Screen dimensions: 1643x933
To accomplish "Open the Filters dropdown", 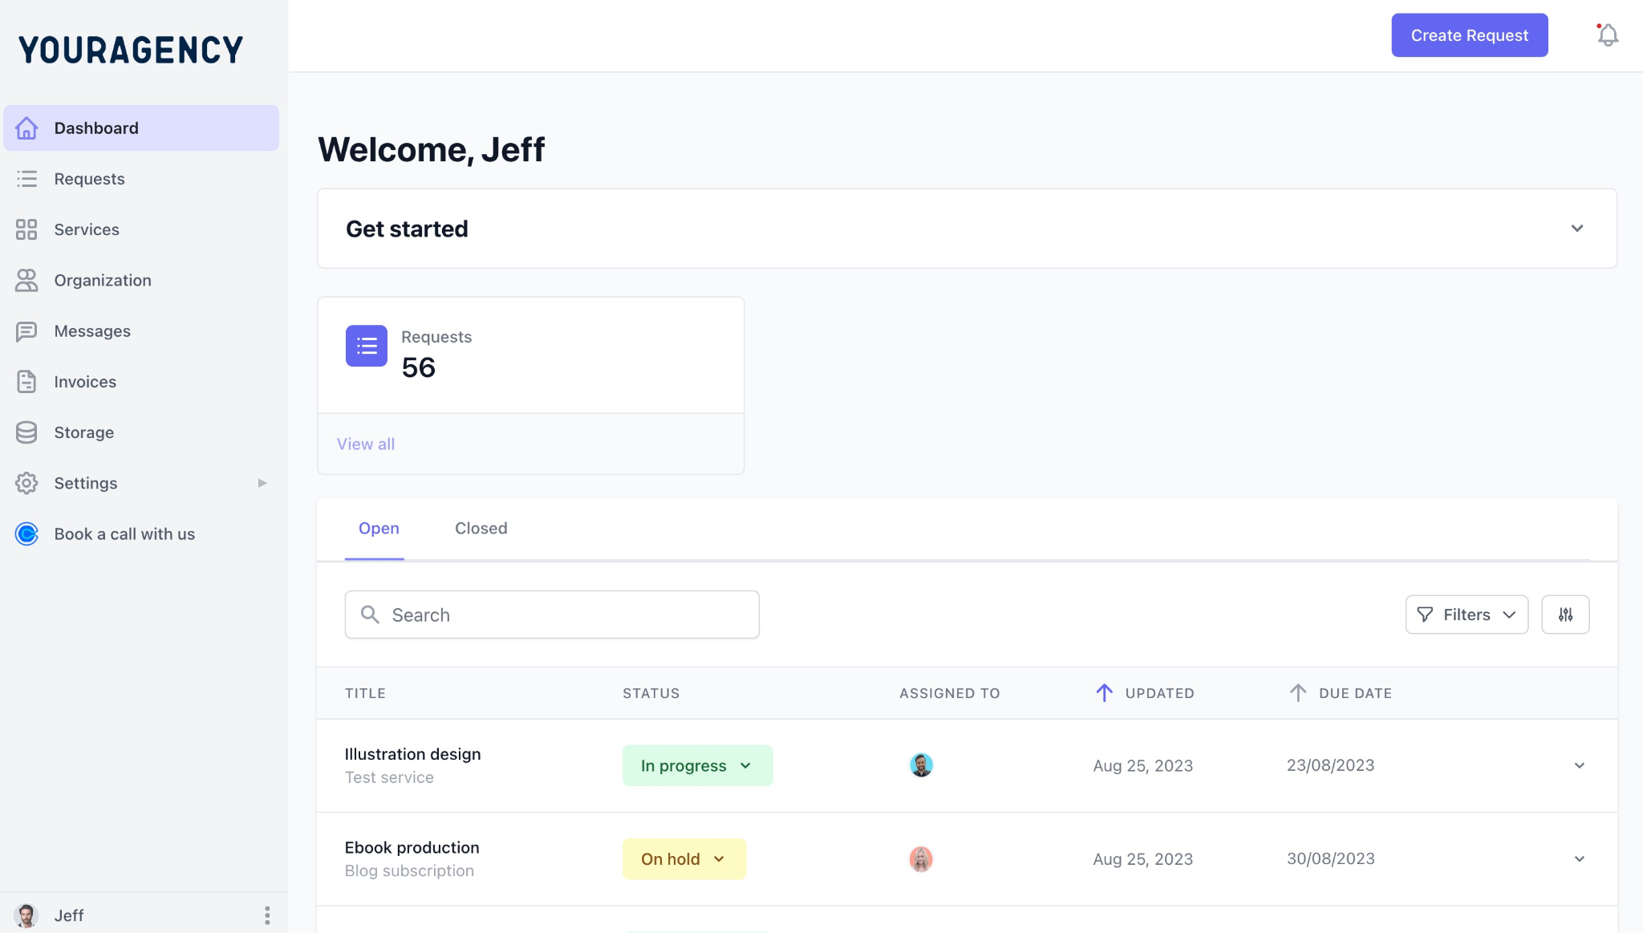I will [1467, 615].
